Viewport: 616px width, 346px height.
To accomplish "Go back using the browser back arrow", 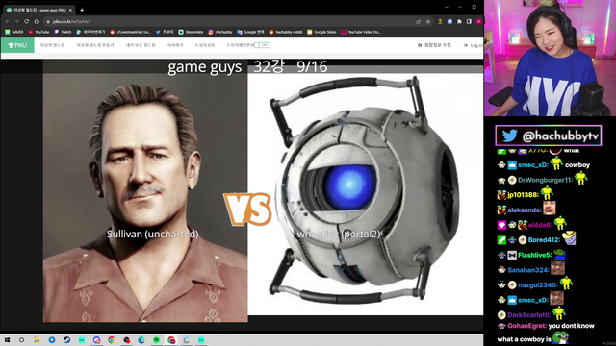I will [7, 21].
